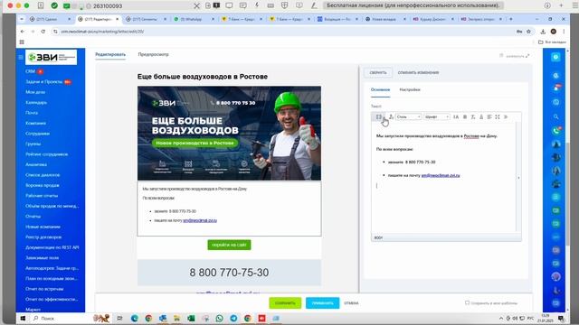Click the bookmark star in address bar
This screenshot has width=579, height=325.
528,32
